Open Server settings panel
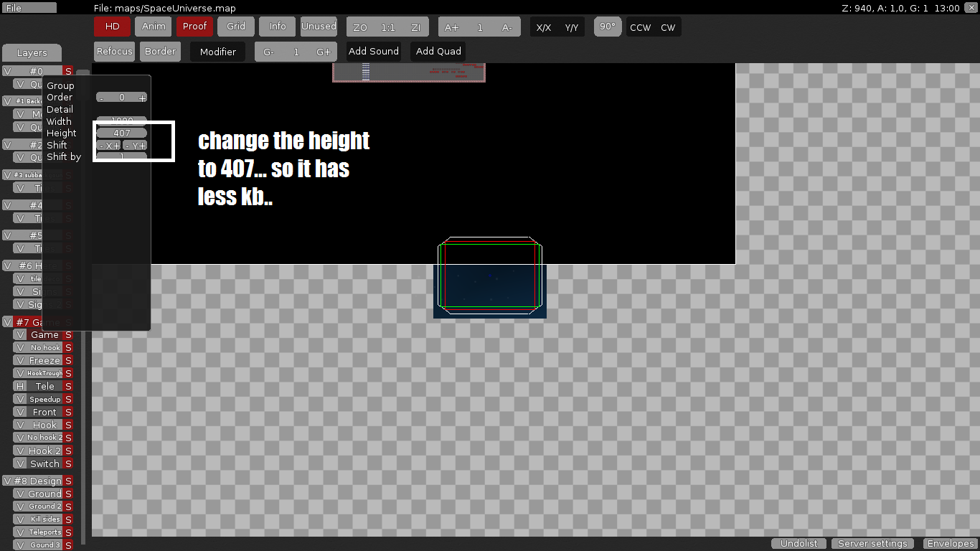Screen dimensions: 980x551 point(872,544)
